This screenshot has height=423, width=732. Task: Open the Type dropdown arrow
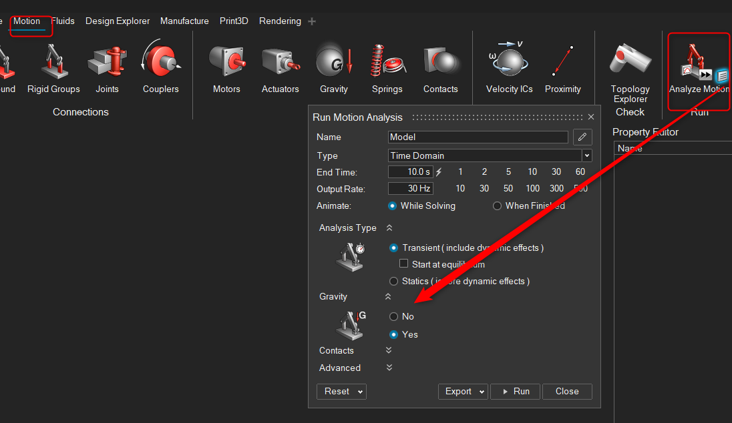pyautogui.click(x=587, y=155)
